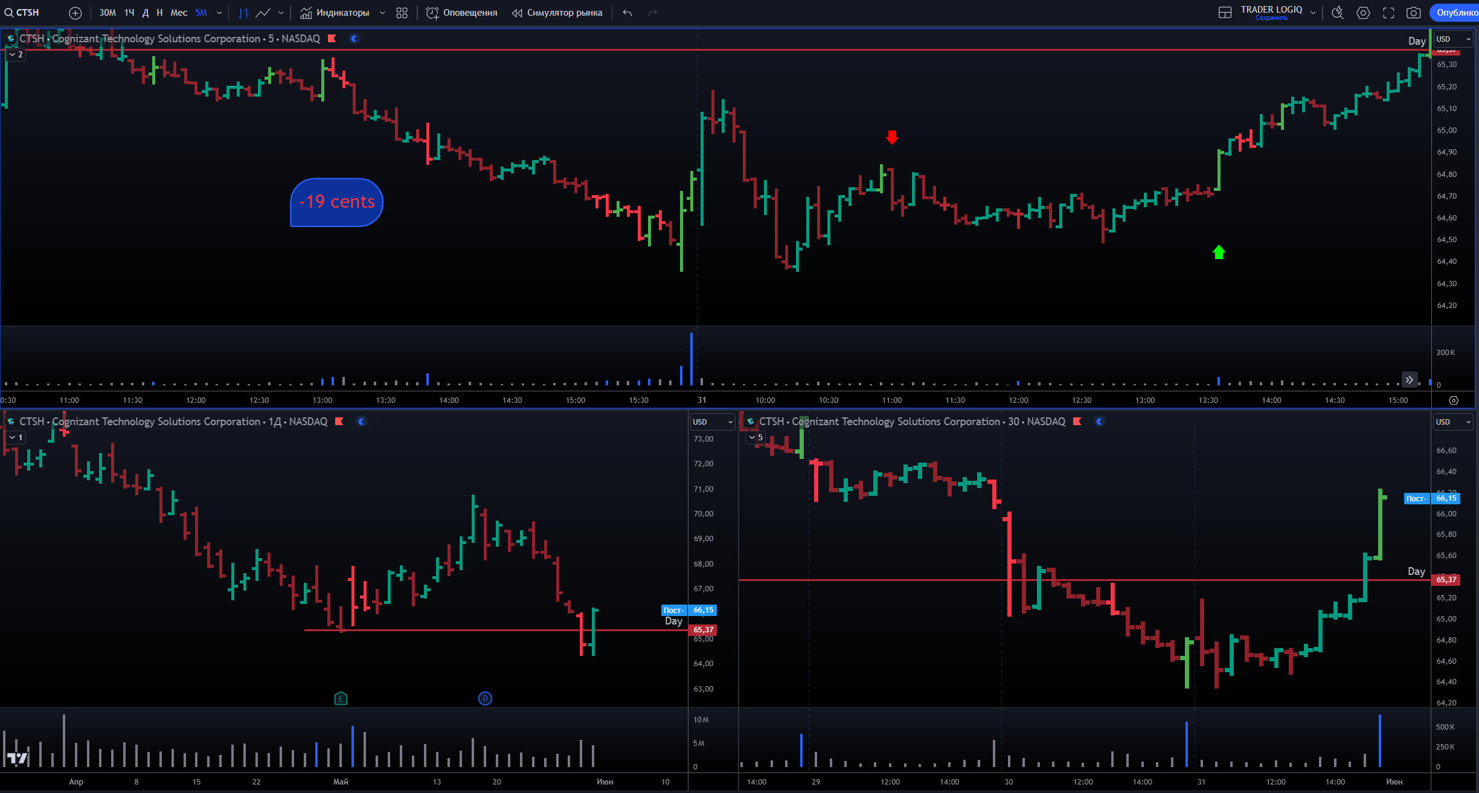The width and height of the screenshot is (1479, 793).
Task: Jump to latest bar double-arrow button
Action: [x=1409, y=380]
